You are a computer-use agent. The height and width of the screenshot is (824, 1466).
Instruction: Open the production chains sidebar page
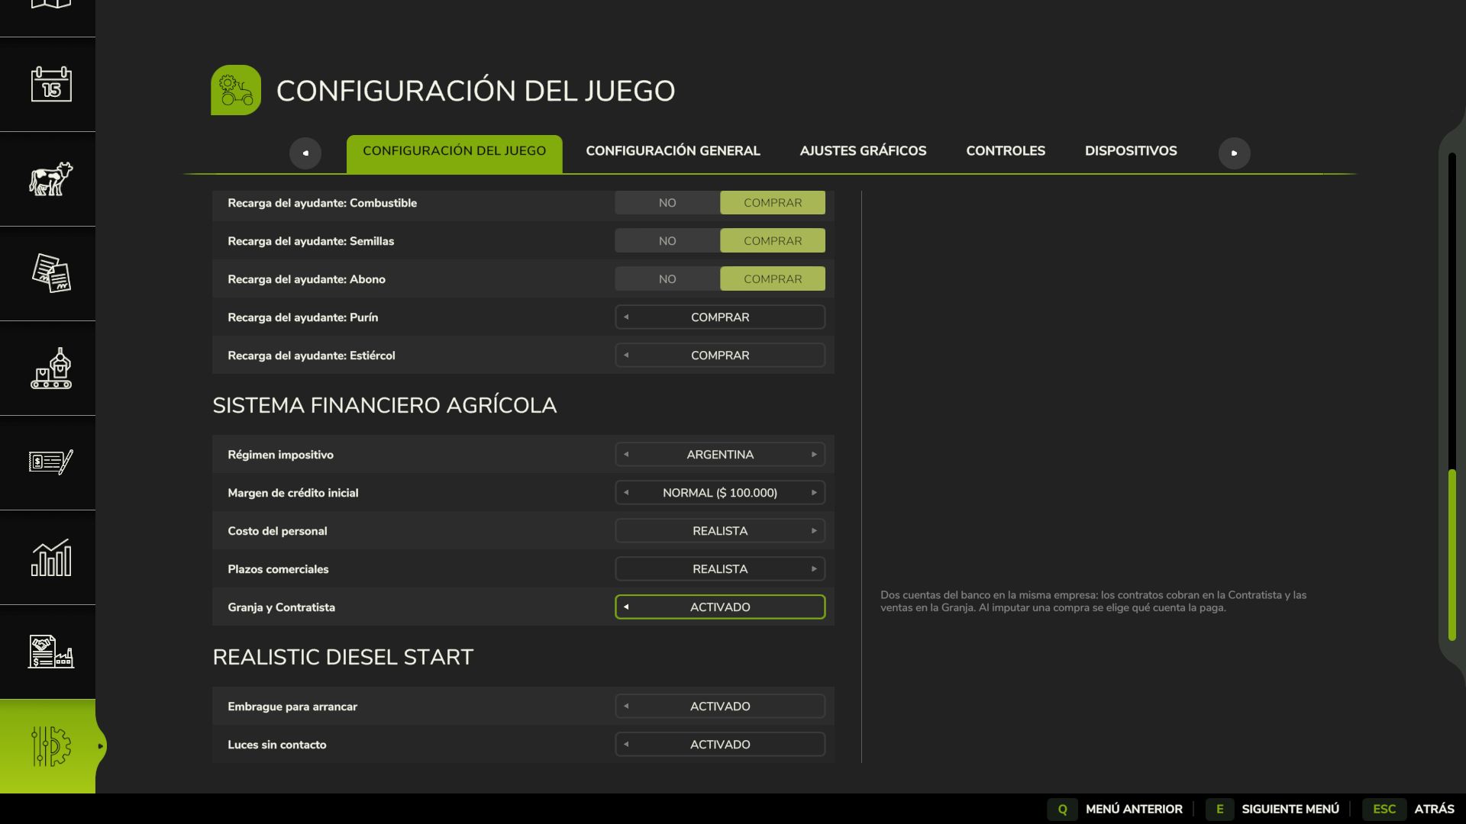[51, 368]
